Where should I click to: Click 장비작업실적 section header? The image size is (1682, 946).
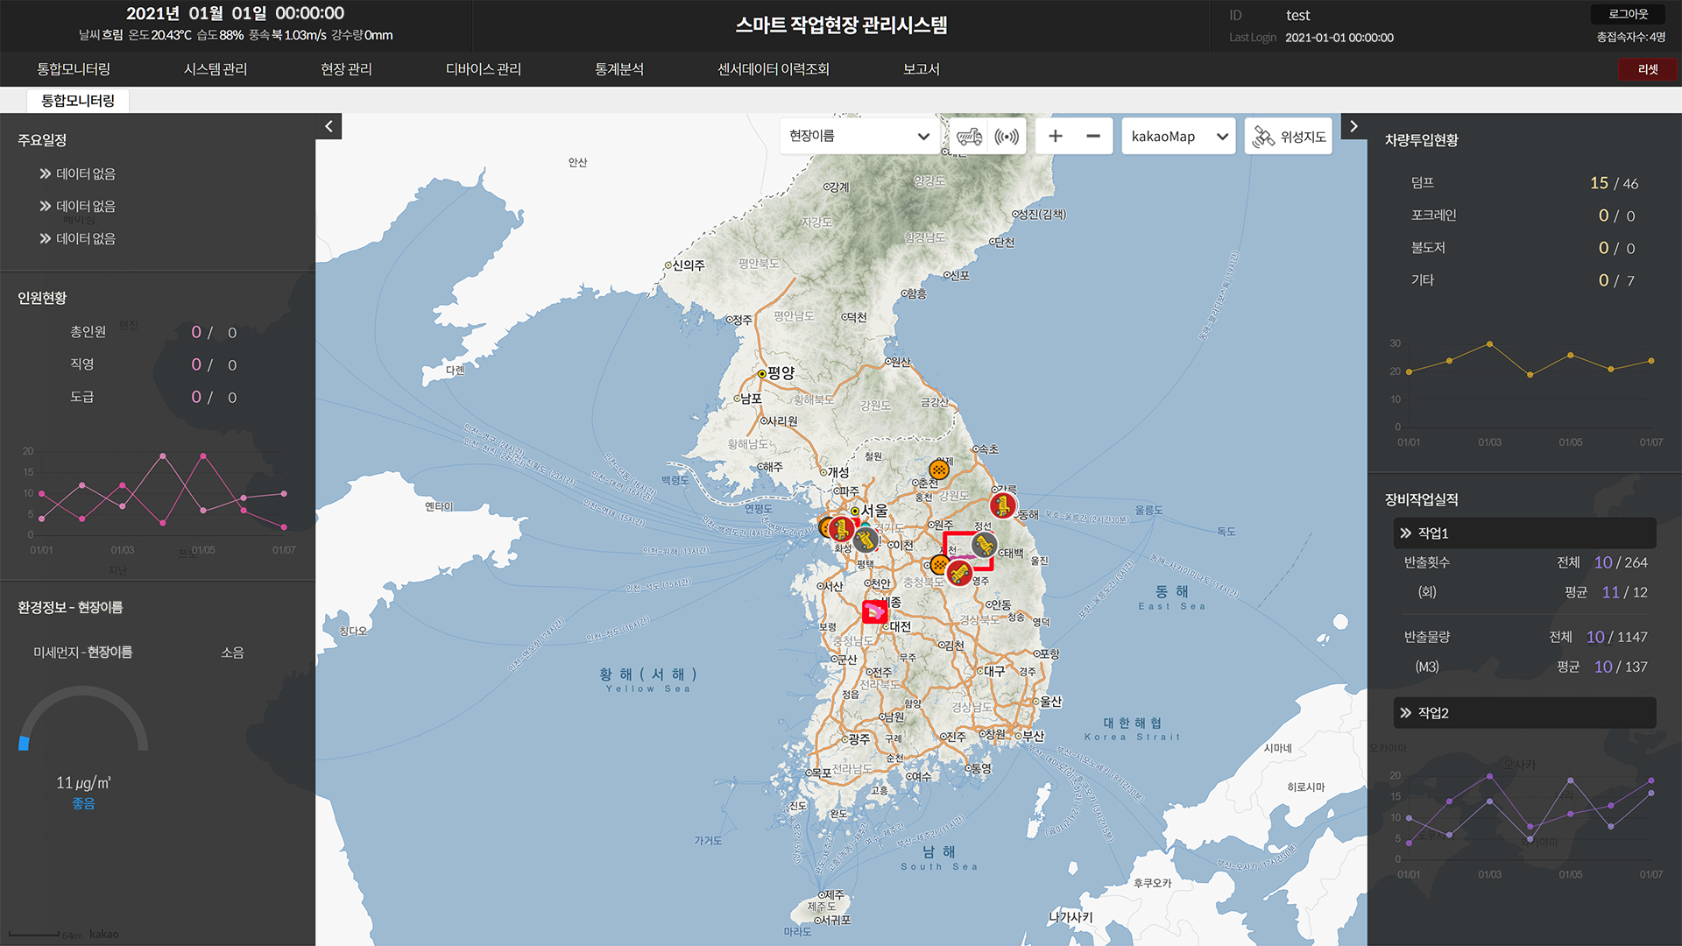[1421, 499]
